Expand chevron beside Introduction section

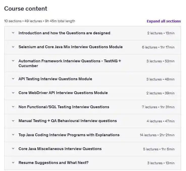point(13,33)
